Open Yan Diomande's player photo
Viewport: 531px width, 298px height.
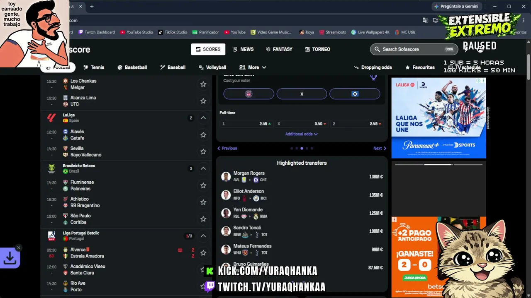[x=226, y=213]
